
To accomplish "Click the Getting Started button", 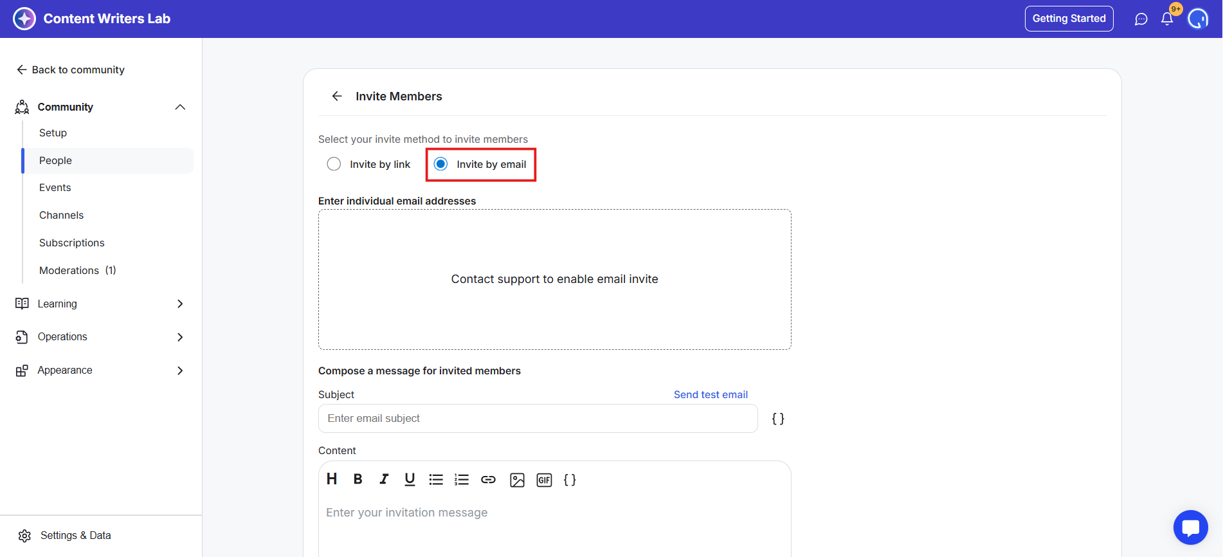I will click(x=1069, y=19).
